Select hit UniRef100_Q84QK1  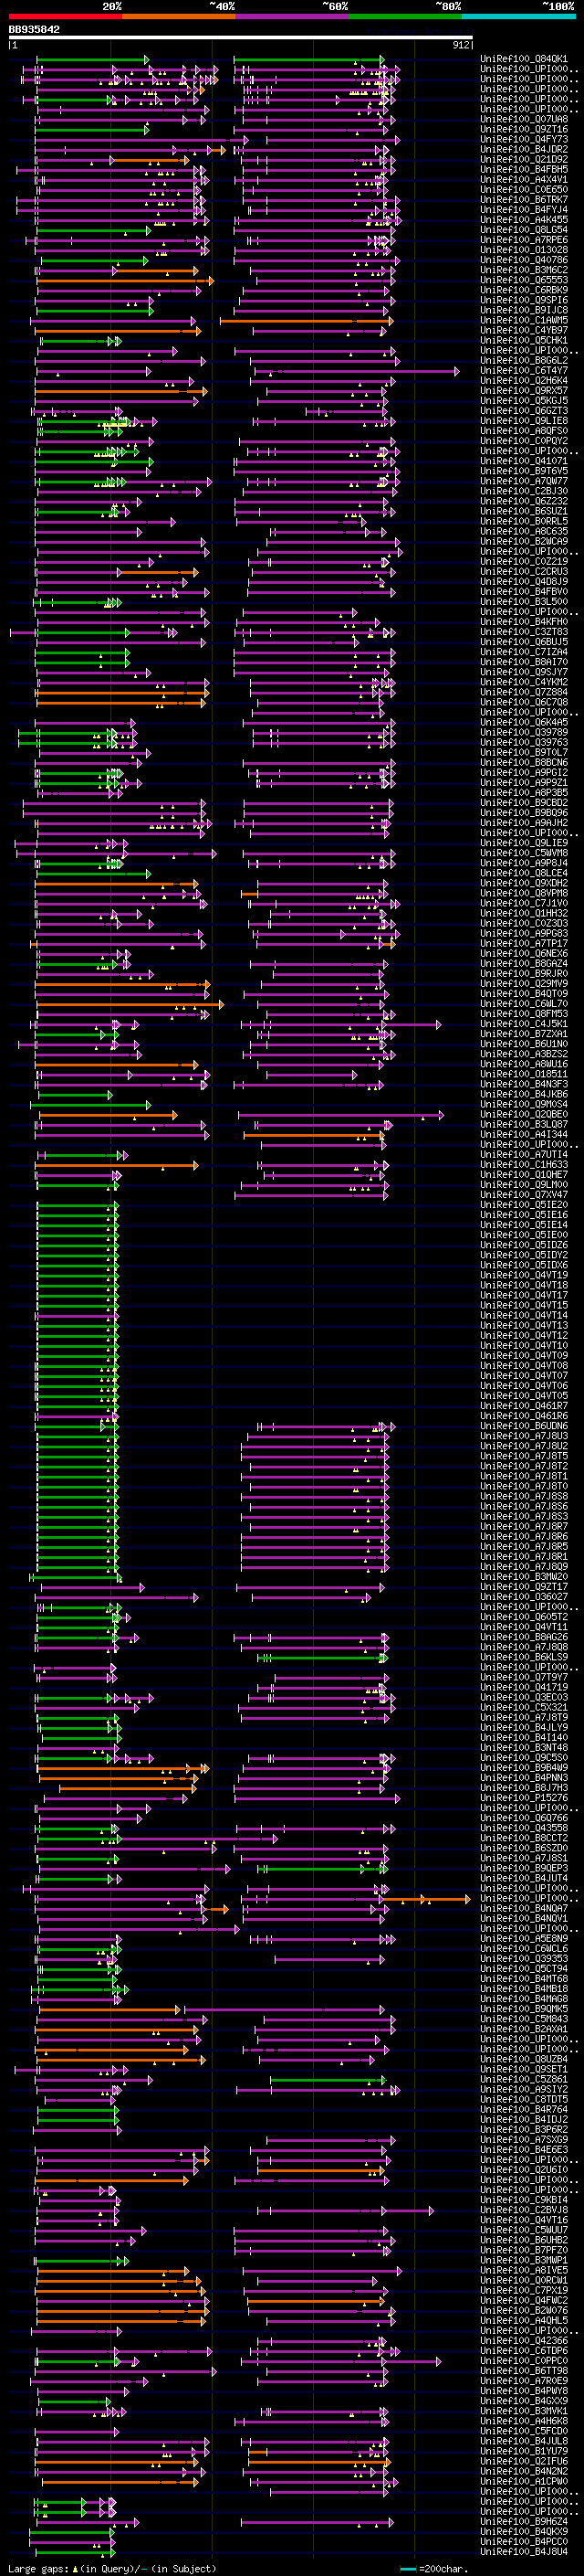coord(524,59)
